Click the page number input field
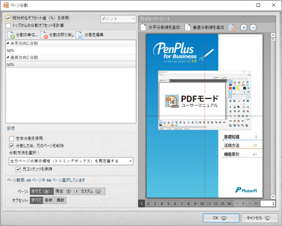This screenshot has width=282, height=226. tap(268, 204)
